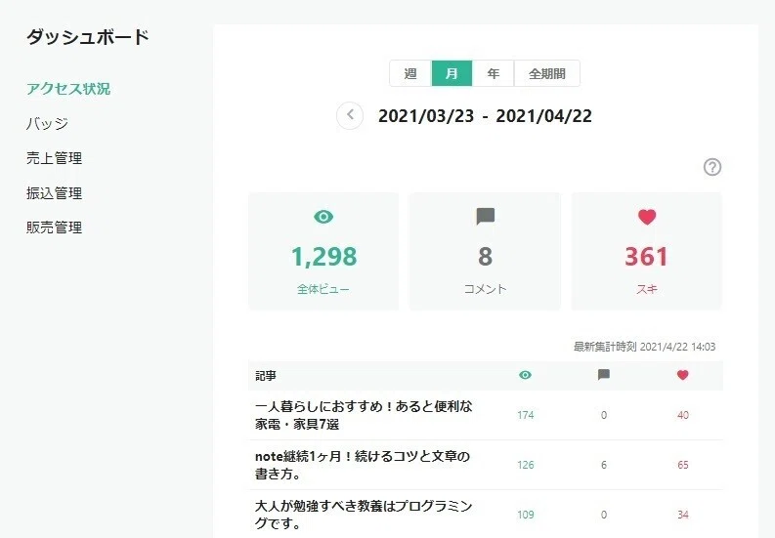775x538 pixels.
Task: Click the help question mark icon
Action: [712, 167]
